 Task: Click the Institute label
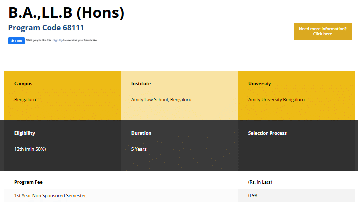[x=141, y=84]
